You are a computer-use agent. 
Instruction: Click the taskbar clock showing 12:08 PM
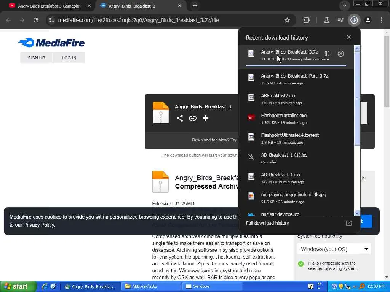[x=376, y=287]
